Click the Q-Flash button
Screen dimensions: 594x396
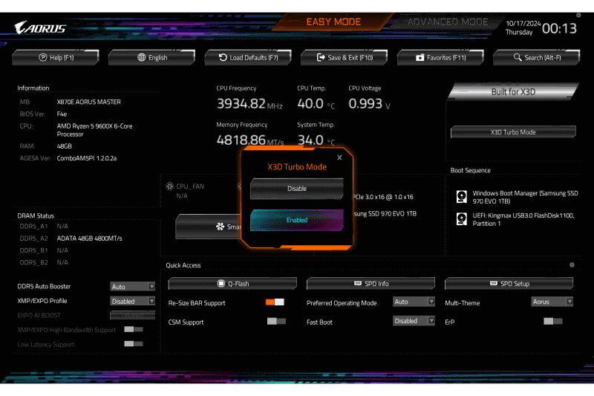(232, 284)
